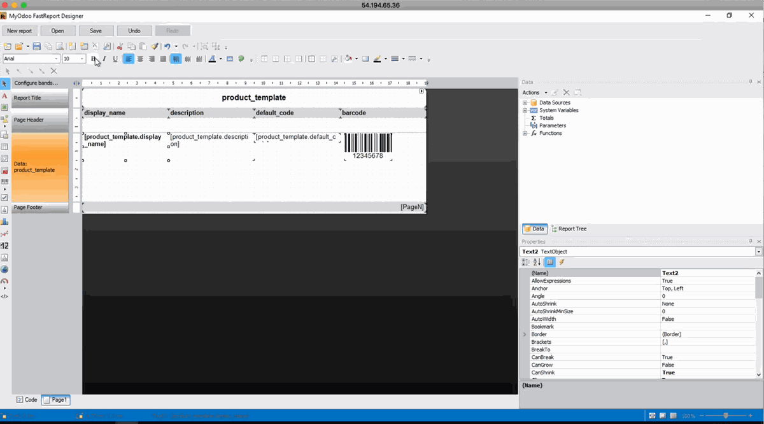Toggle bold formatting
The width and height of the screenshot is (764, 424).
pos(93,59)
